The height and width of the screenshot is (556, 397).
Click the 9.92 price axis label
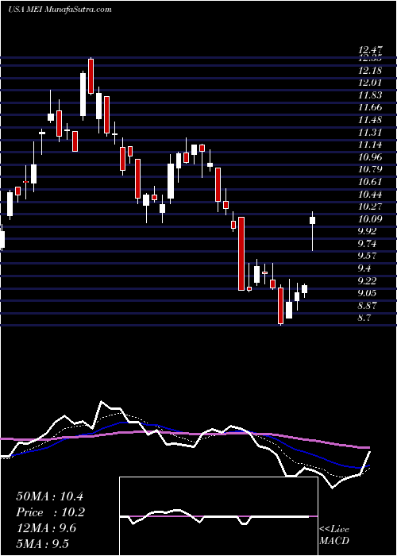coord(367,231)
